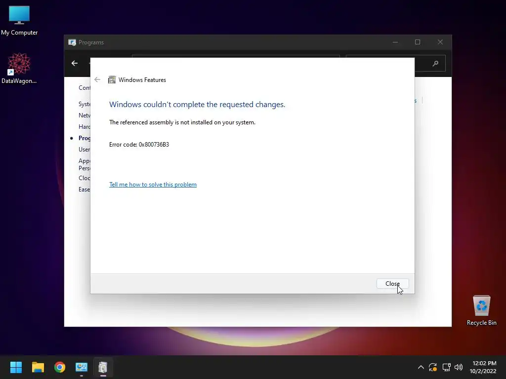
Task: Select the Recycle Bin desktop icon
Action: click(481, 310)
